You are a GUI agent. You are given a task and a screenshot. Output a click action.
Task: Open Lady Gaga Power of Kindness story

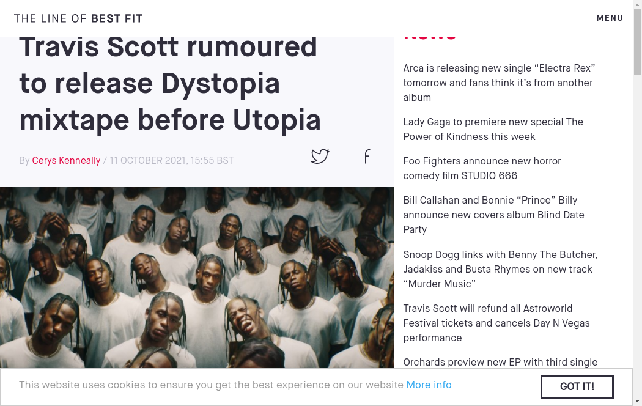tap(493, 130)
